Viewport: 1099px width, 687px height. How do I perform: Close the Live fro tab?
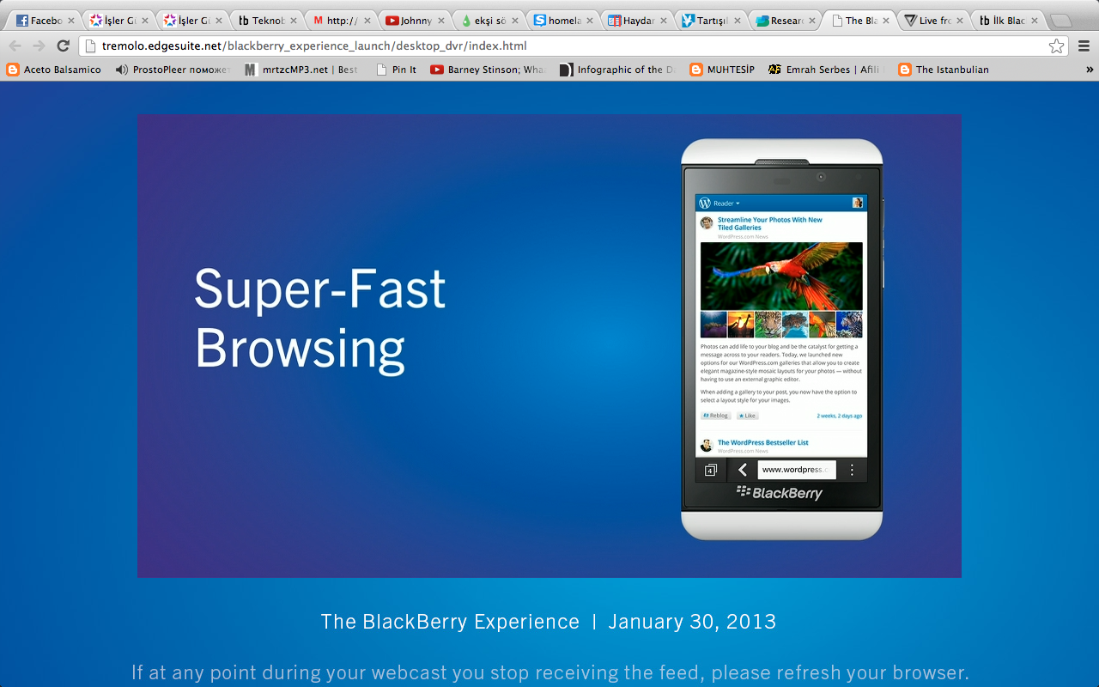[960, 21]
